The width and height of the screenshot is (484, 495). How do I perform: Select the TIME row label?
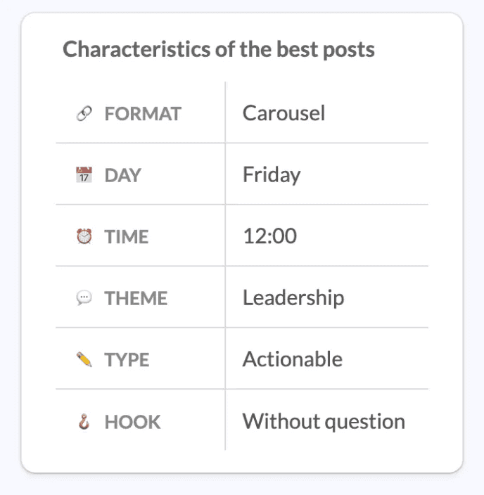(x=127, y=236)
